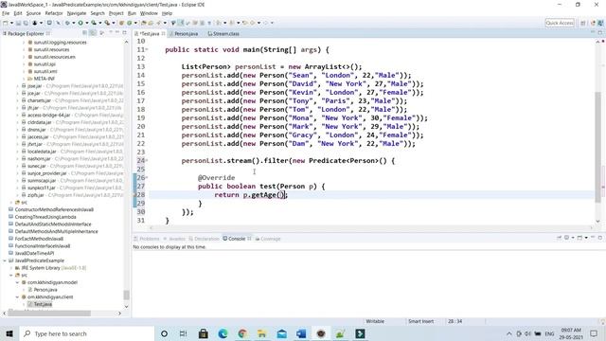The image size is (606, 341).
Task: Open Microsoft Store from the taskbar
Action: pyautogui.click(x=203, y=333)
